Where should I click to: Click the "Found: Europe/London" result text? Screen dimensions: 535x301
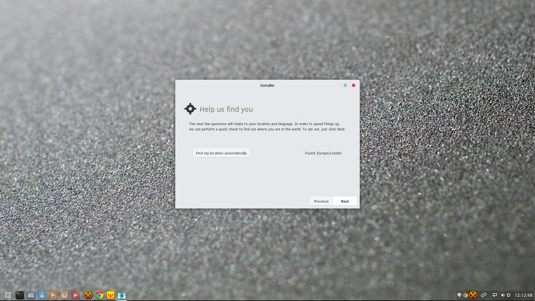coord(323,153)
